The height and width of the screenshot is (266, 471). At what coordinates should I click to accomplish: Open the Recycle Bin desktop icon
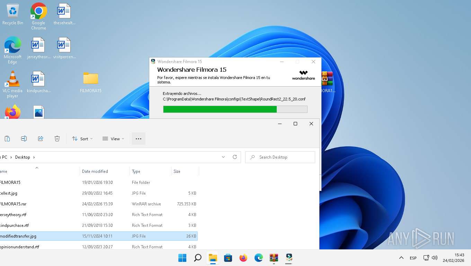[13, 14]
